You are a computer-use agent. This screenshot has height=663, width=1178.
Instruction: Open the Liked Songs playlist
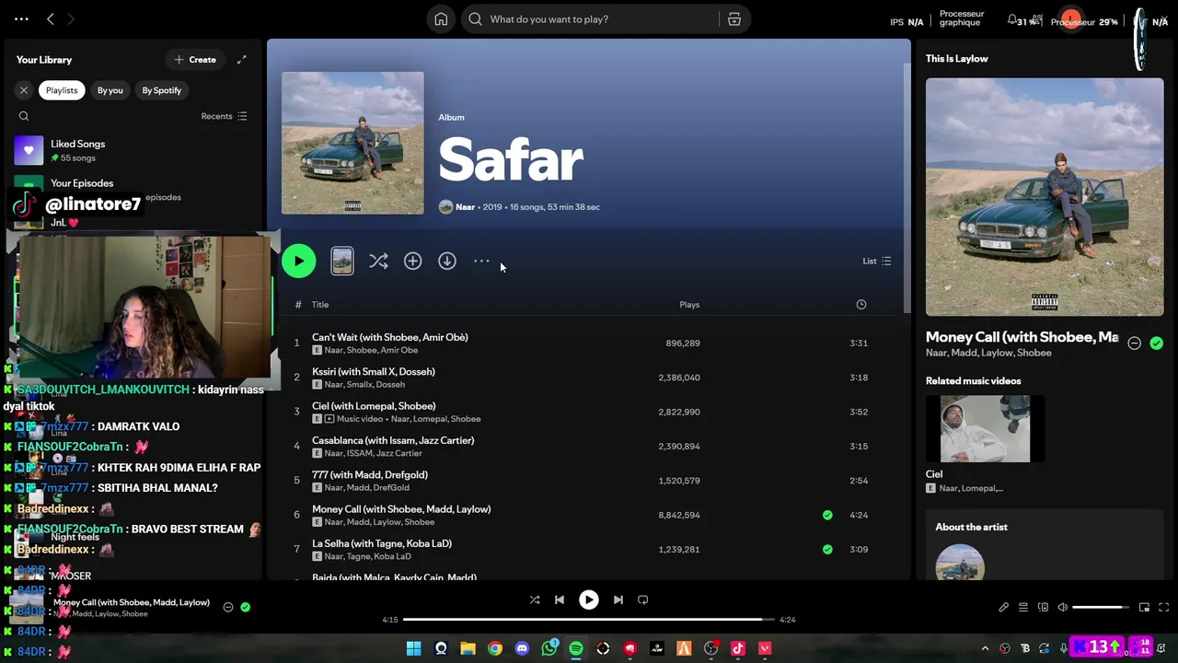click(x=133, y=150)
